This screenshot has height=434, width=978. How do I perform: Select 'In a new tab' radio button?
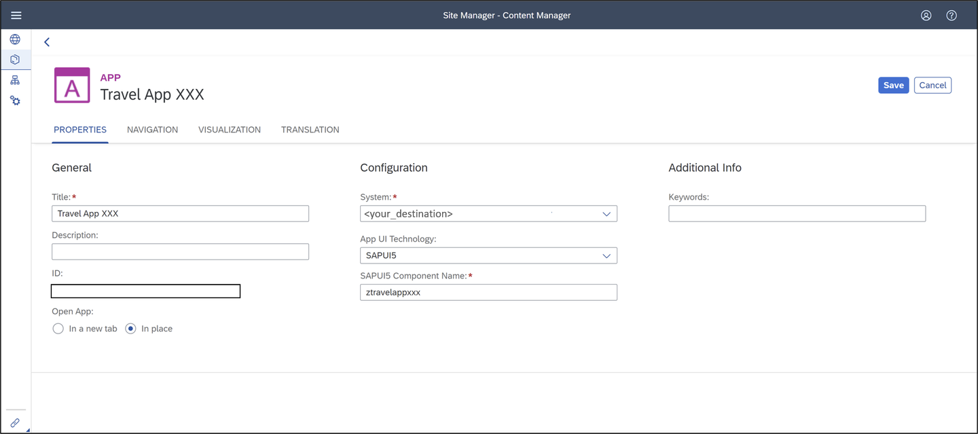click(58, 329)
